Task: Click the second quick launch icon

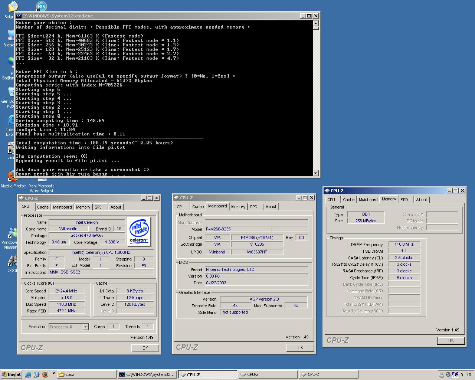Action: 37,374
